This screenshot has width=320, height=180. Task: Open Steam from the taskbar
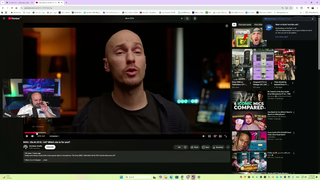click(193, 177)
